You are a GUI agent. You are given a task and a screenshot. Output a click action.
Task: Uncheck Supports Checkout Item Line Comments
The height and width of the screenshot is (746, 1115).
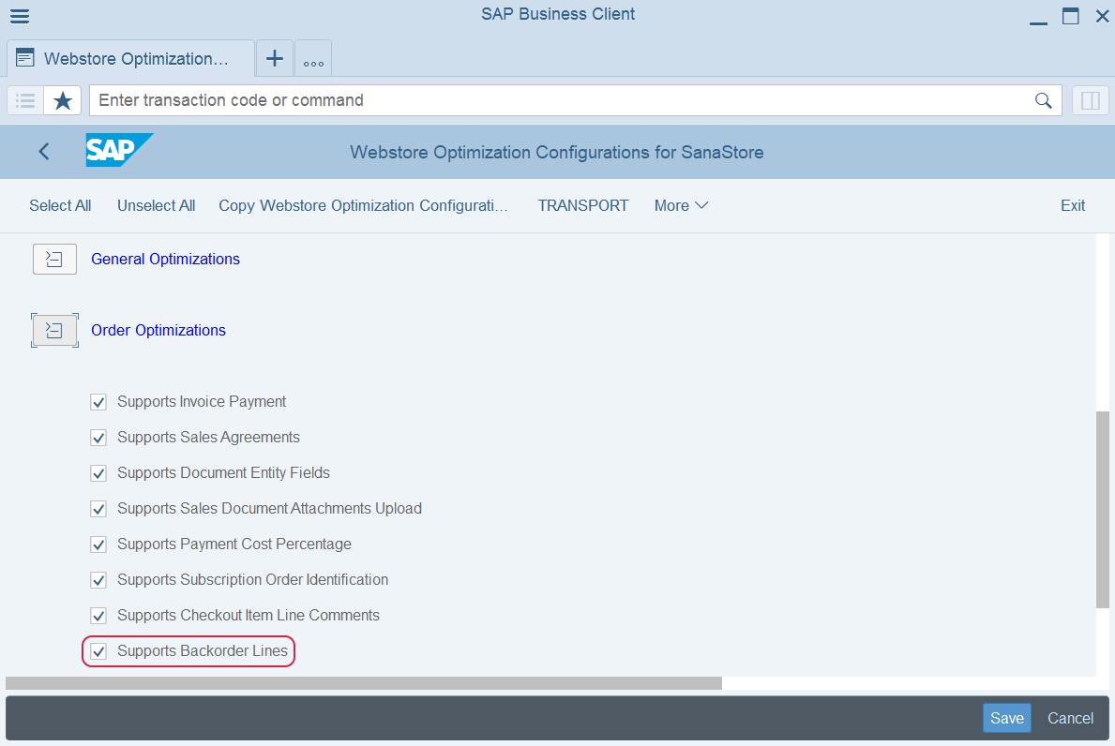(x=98, y=616)
